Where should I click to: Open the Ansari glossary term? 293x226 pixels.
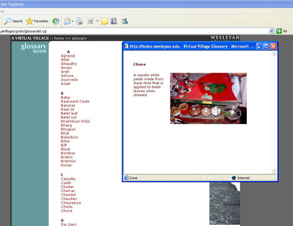tap(66, 67)
